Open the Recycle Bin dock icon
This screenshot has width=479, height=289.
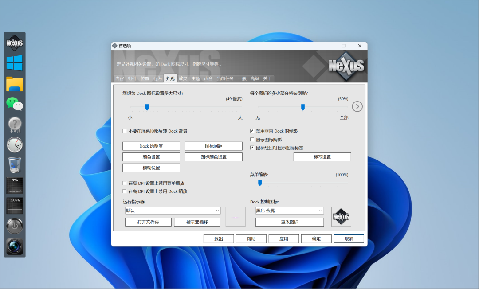point(15,165)
